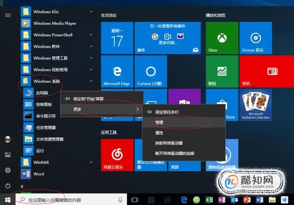Open the Xbox tile

point(222,38)
